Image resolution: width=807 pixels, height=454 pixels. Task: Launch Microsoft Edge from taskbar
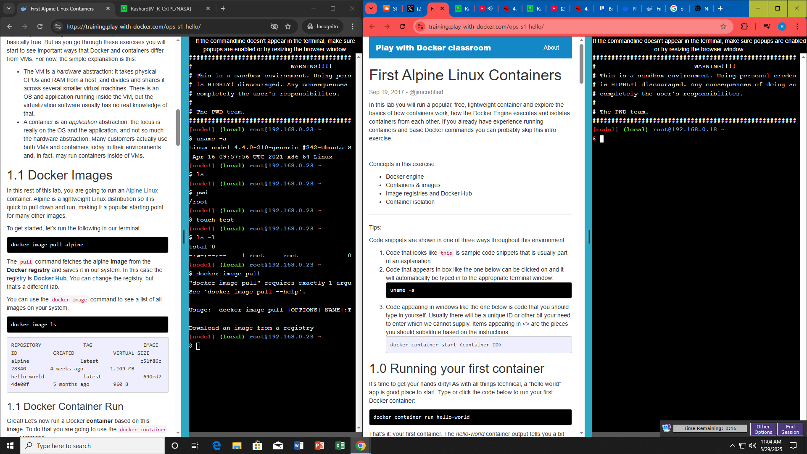point(216,446)
